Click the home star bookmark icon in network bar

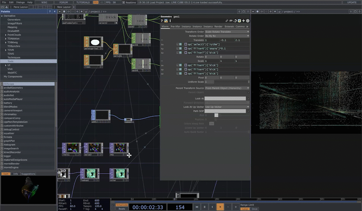click(x=82, y=12)
